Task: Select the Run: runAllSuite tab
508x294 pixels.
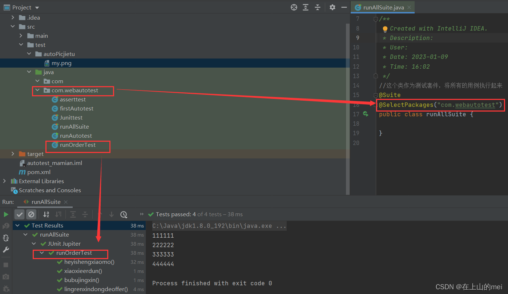Action: click(45, 202)
